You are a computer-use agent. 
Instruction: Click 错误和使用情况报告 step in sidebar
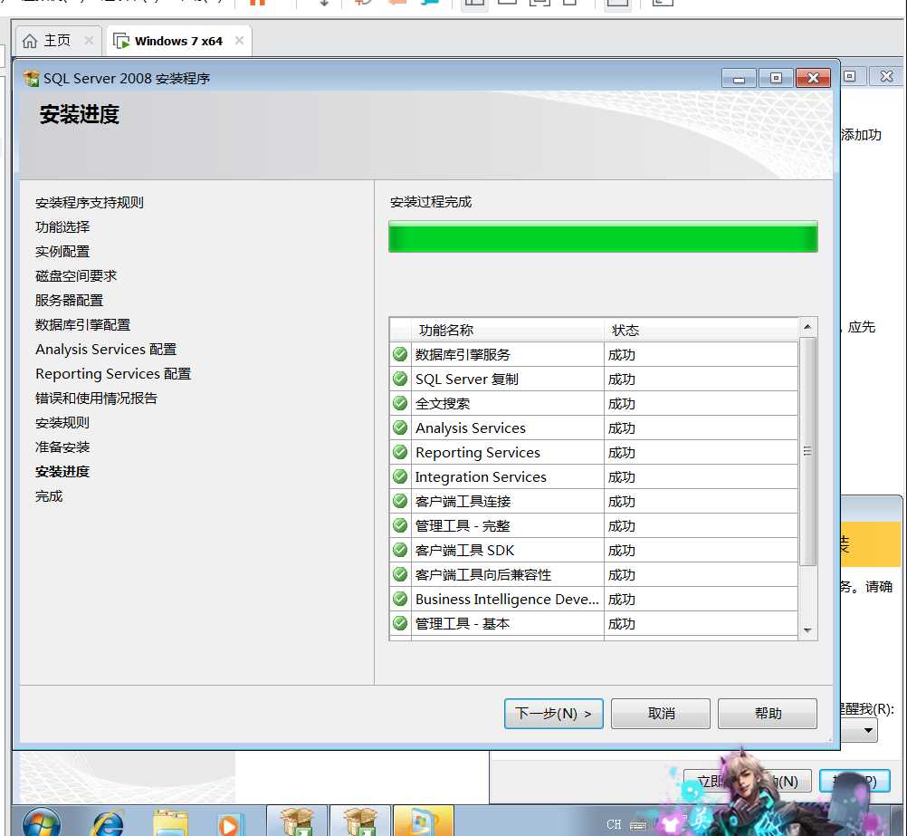pyautogui.click(x=96, y=399)
